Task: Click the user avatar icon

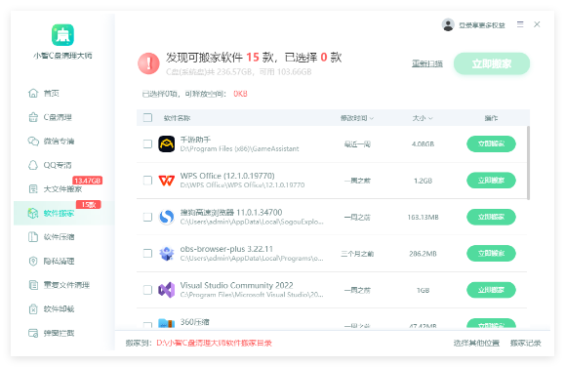Action: [x=448, y=24]
